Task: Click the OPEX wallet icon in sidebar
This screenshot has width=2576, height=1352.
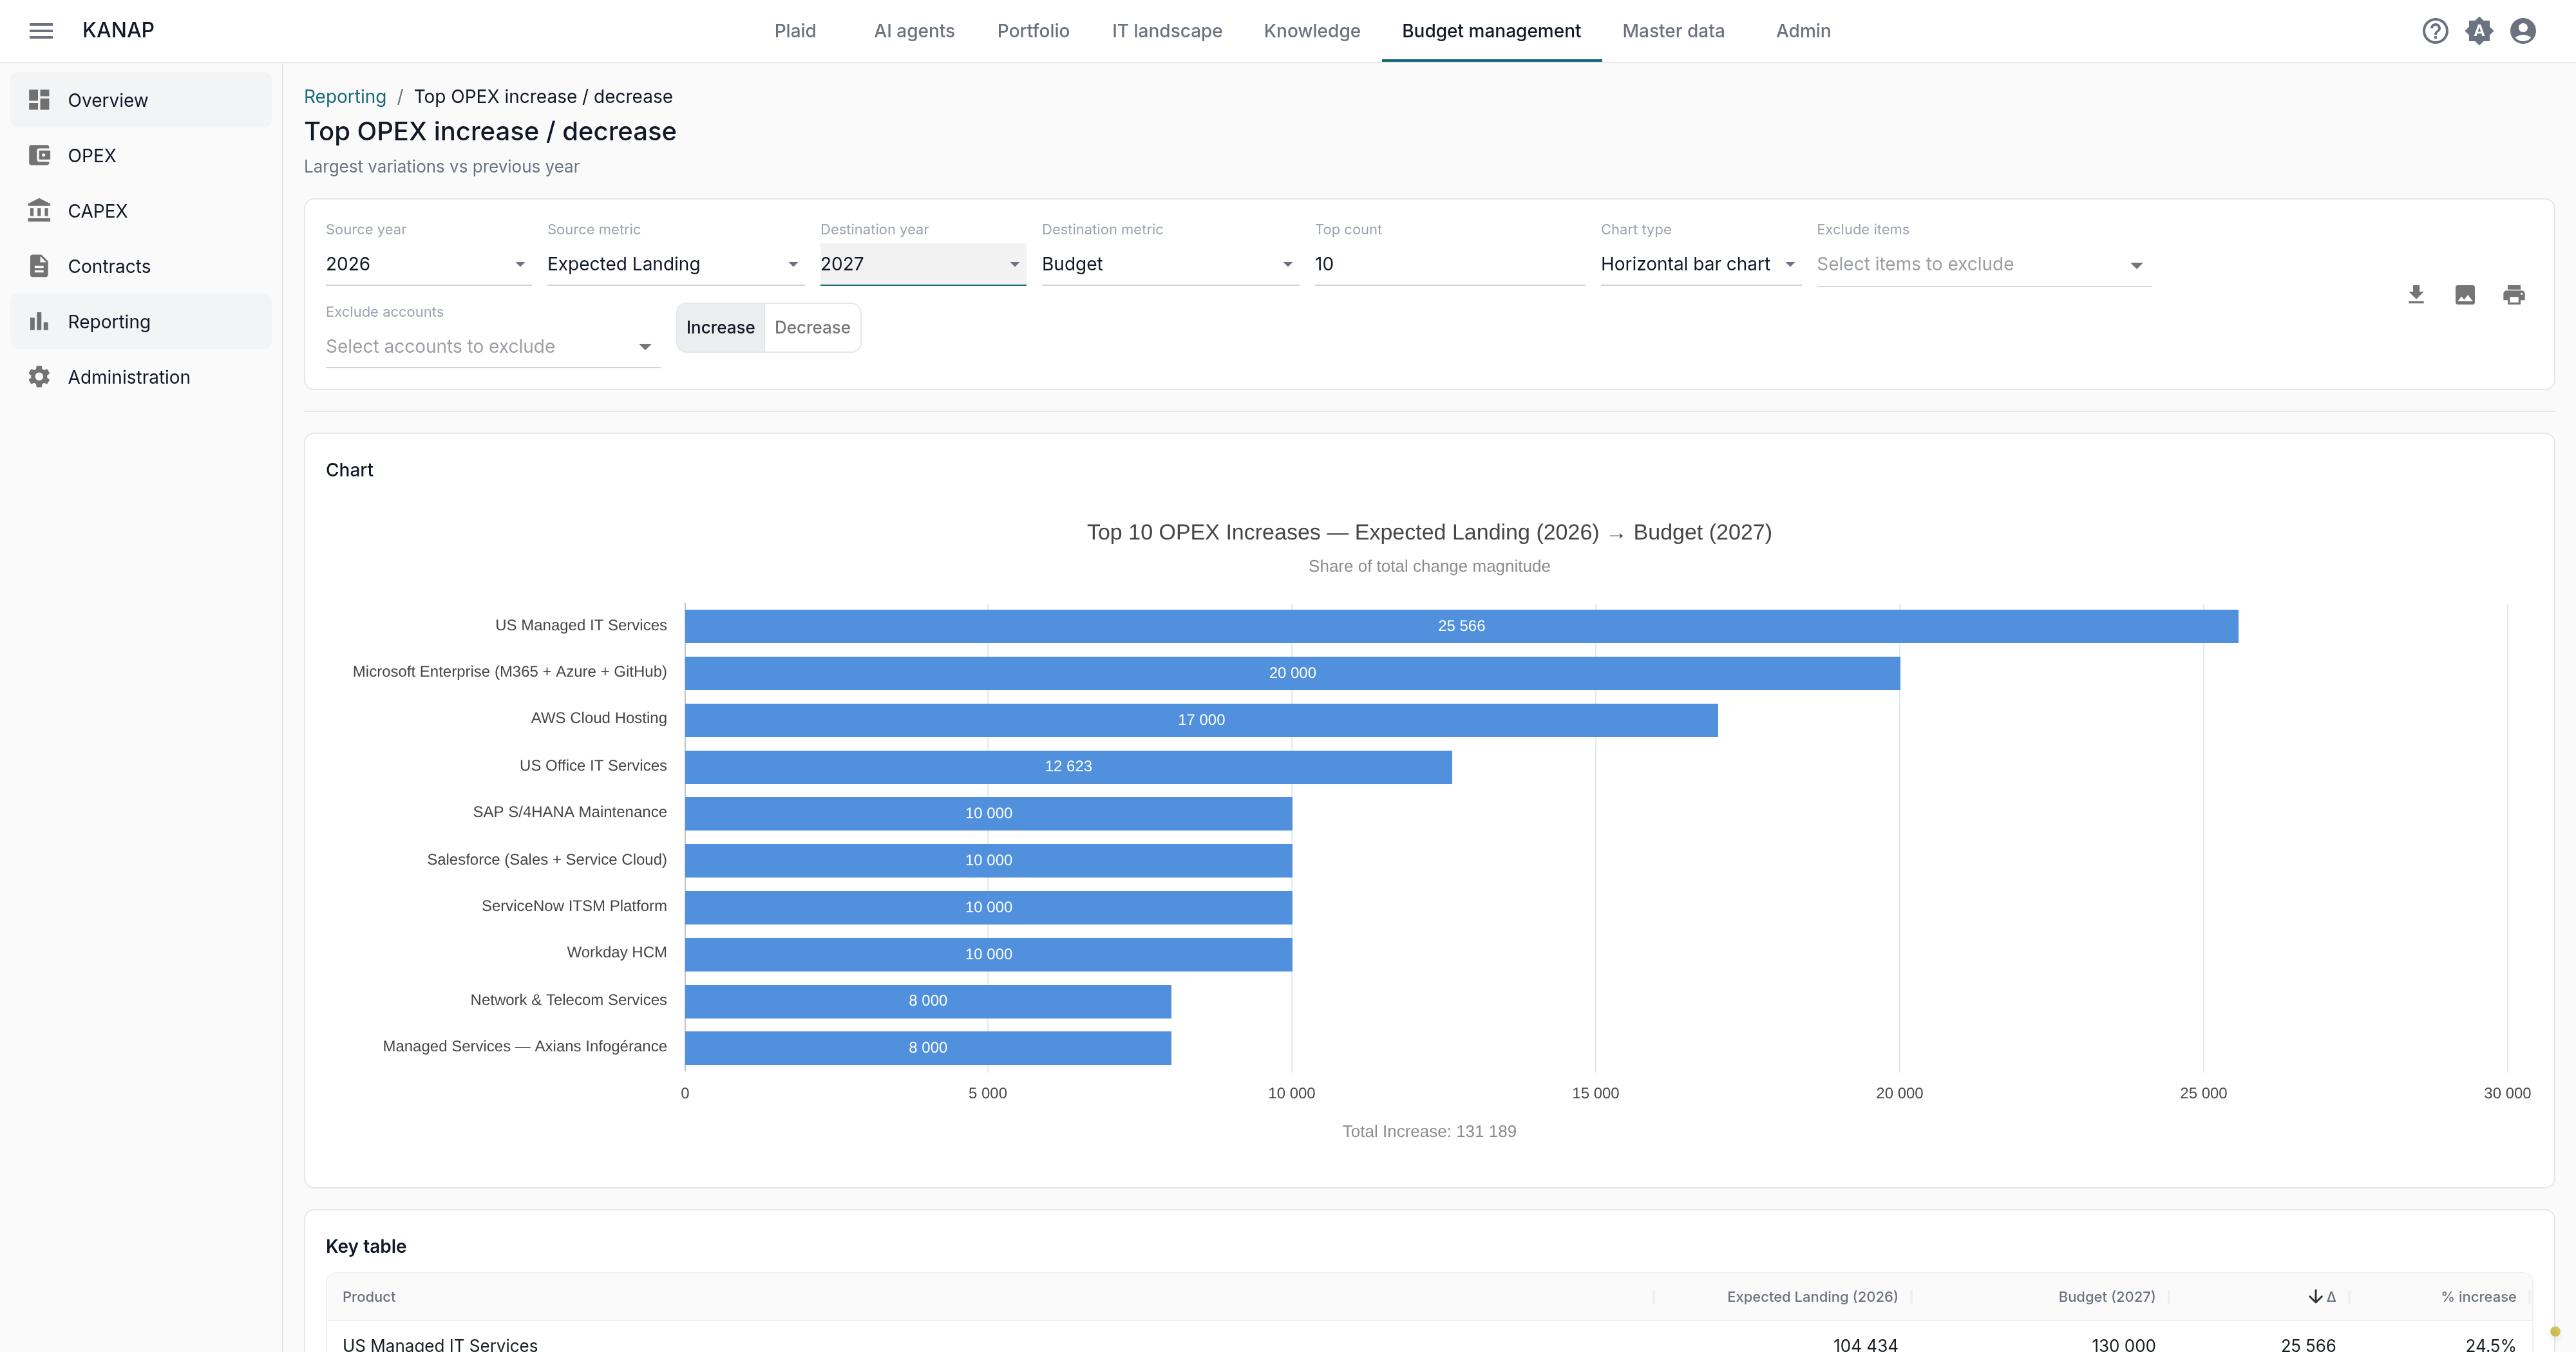Action: (x=39, y=155)
